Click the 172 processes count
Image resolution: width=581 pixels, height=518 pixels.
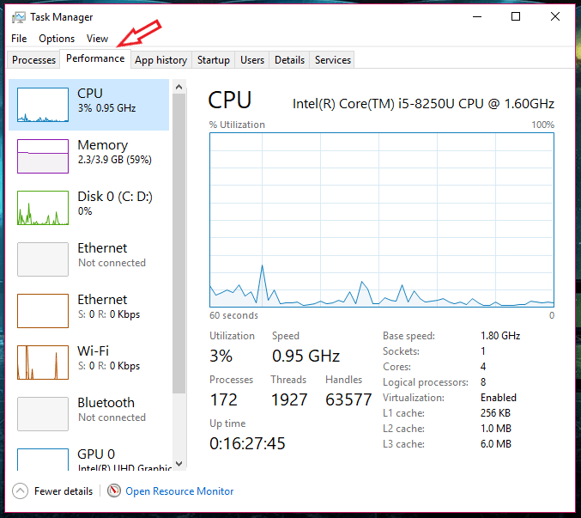point(223,399)
